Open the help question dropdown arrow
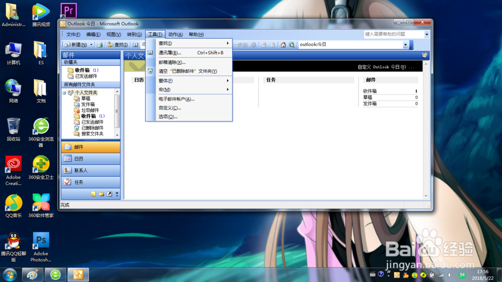502x282 pixels. tap(426, 34)
